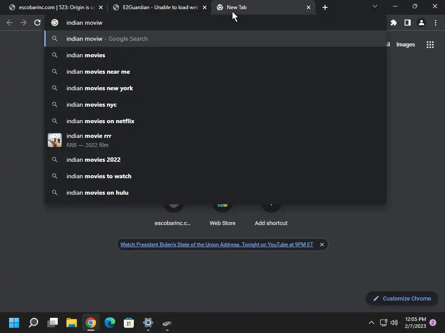Open the profile avatar icon
445x333 pixels.
(422, 23)
